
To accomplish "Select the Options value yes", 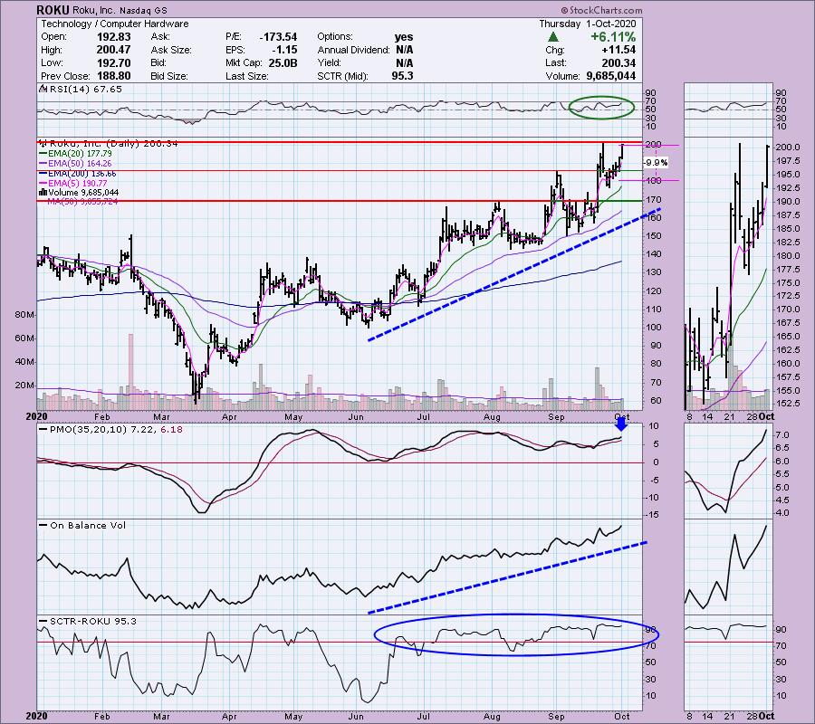I will point(403,37).
